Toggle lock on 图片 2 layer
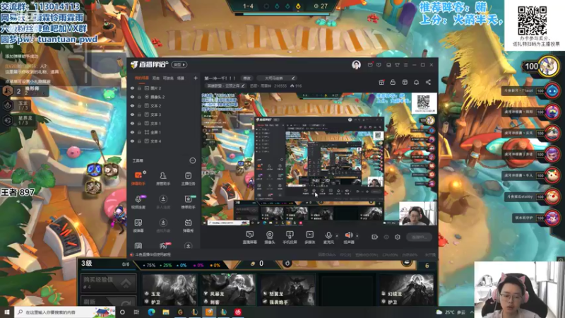 139,88
